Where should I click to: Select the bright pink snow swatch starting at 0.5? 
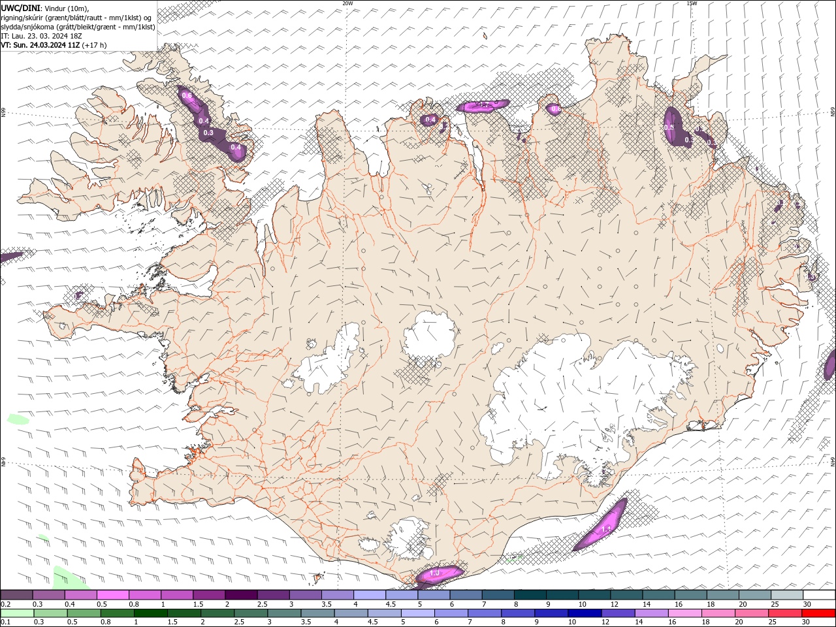(x=112, y=595)
